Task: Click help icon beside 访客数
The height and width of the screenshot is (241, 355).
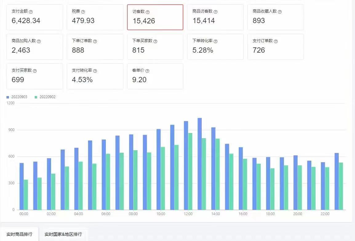Action: click(148, 12)
